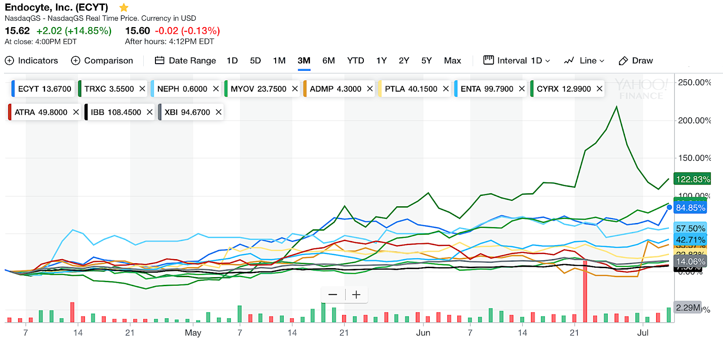Remove TRXC comparison with its X
The width and height of the screenshot is (723, 339).
tap(142, 89)
